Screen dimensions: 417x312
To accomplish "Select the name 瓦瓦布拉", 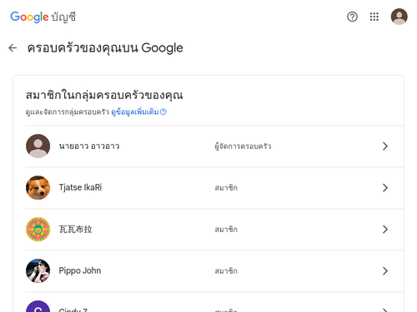I will (x=75, y=230).
